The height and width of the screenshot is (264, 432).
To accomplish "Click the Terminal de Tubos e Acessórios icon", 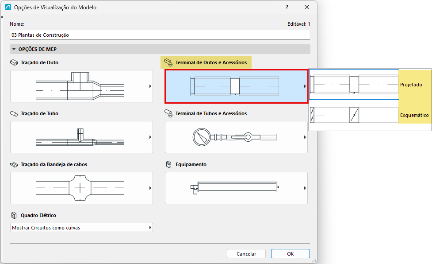I will [168, 113].
